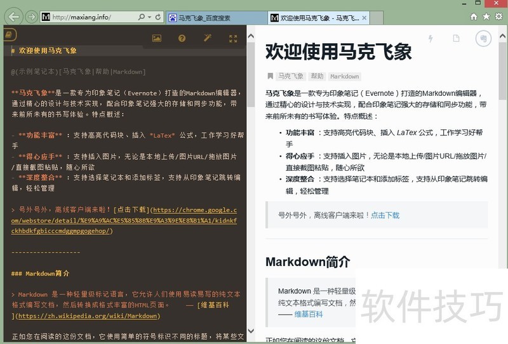The height and width of the screenshot is (344, 508).
Task: Click the '**得心应手**' text in editor
Action: coord(40,157)
